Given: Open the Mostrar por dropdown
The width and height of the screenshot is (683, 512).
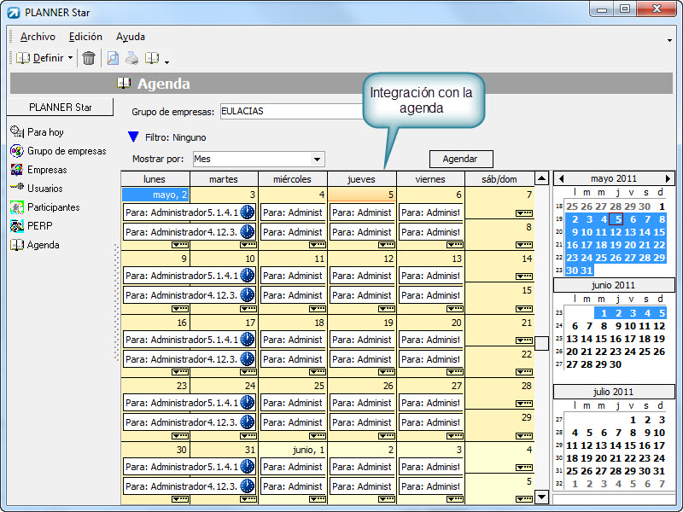Looking at the screenshot, I should coord(318,159).
